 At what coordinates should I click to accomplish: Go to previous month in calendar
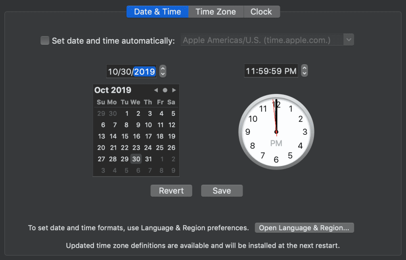coord(156,90)
